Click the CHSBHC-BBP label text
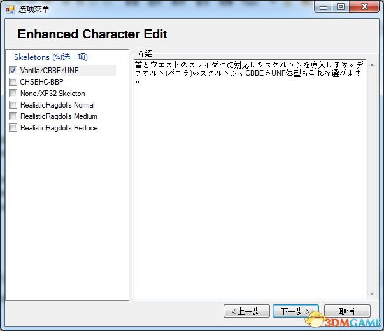This screenshot has height=331, width=384. [x=41, y=81]
